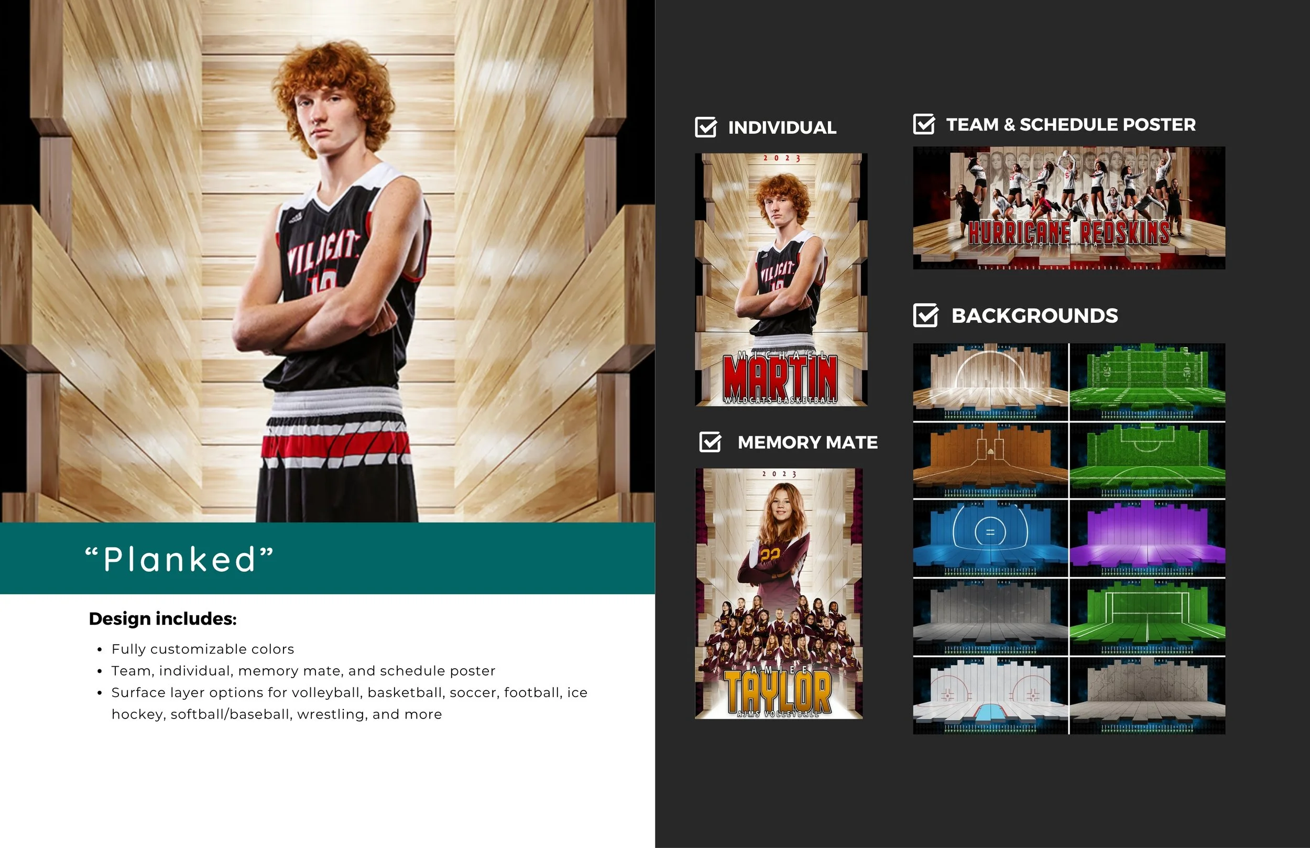Select the green goal line field background

pos(1148,617)
